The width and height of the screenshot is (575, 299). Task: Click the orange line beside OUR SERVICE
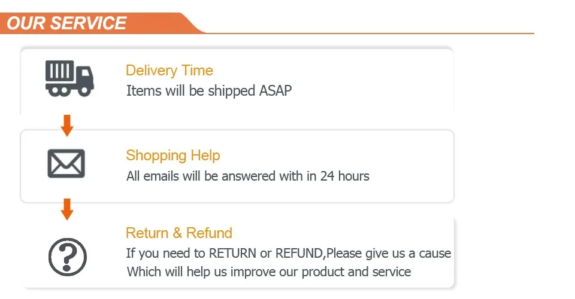[x=370, y=33]
